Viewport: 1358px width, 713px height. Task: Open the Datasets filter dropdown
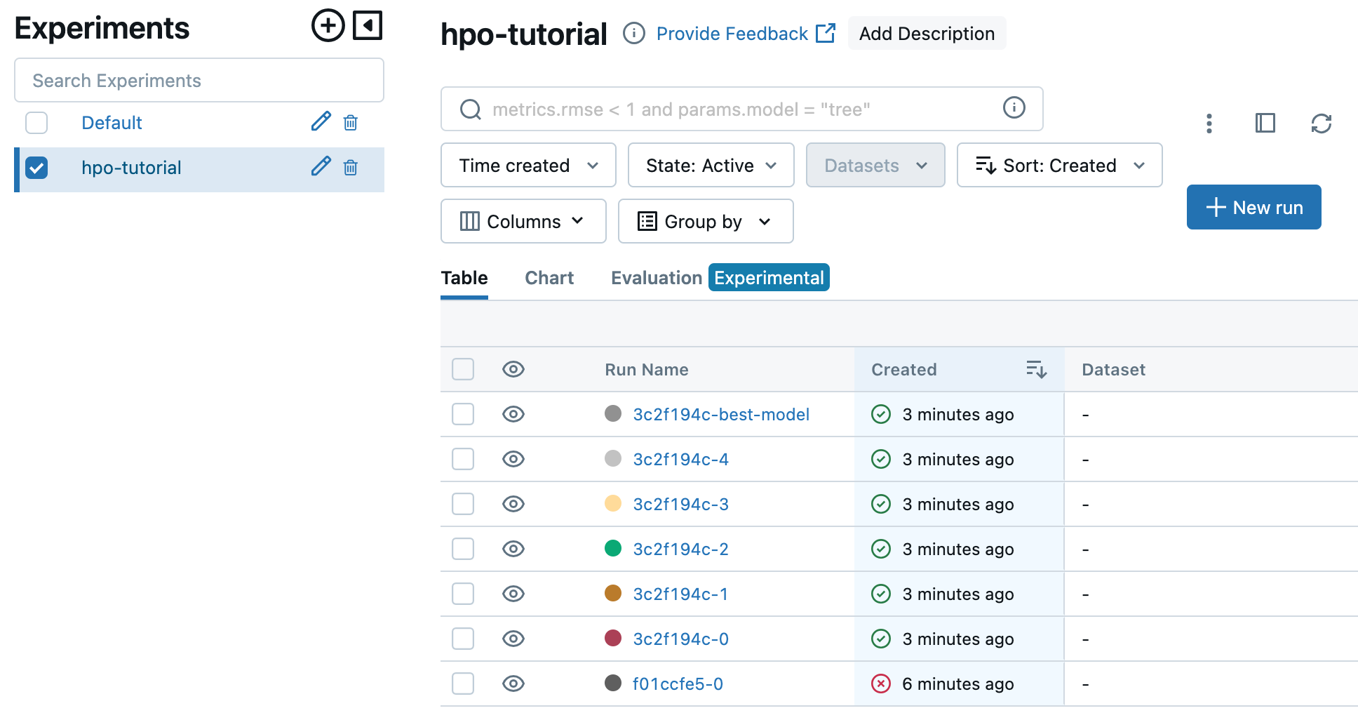[875, 165]
